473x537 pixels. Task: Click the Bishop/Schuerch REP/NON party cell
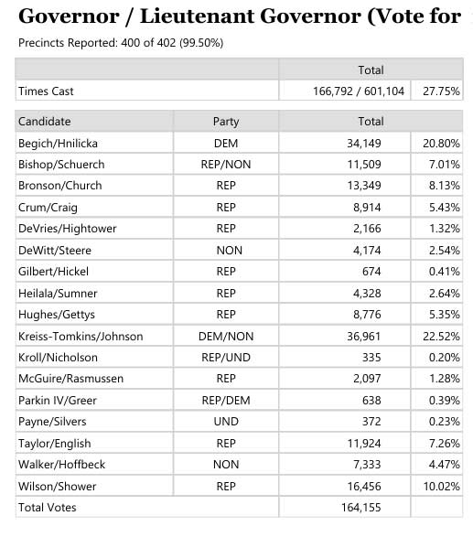pyautogui.click(x=226, y=165)
